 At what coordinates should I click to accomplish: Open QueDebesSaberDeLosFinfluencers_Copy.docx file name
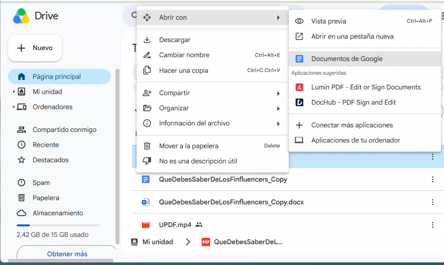point(231,202)
